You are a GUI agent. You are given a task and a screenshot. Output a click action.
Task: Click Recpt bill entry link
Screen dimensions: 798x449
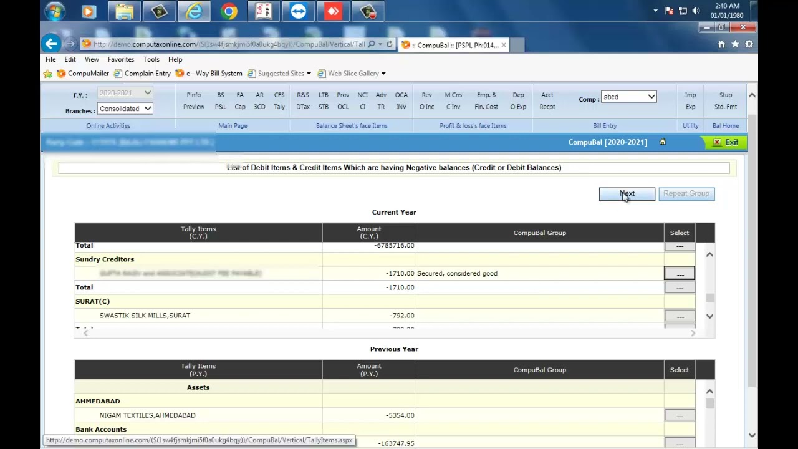click(547, 107)
